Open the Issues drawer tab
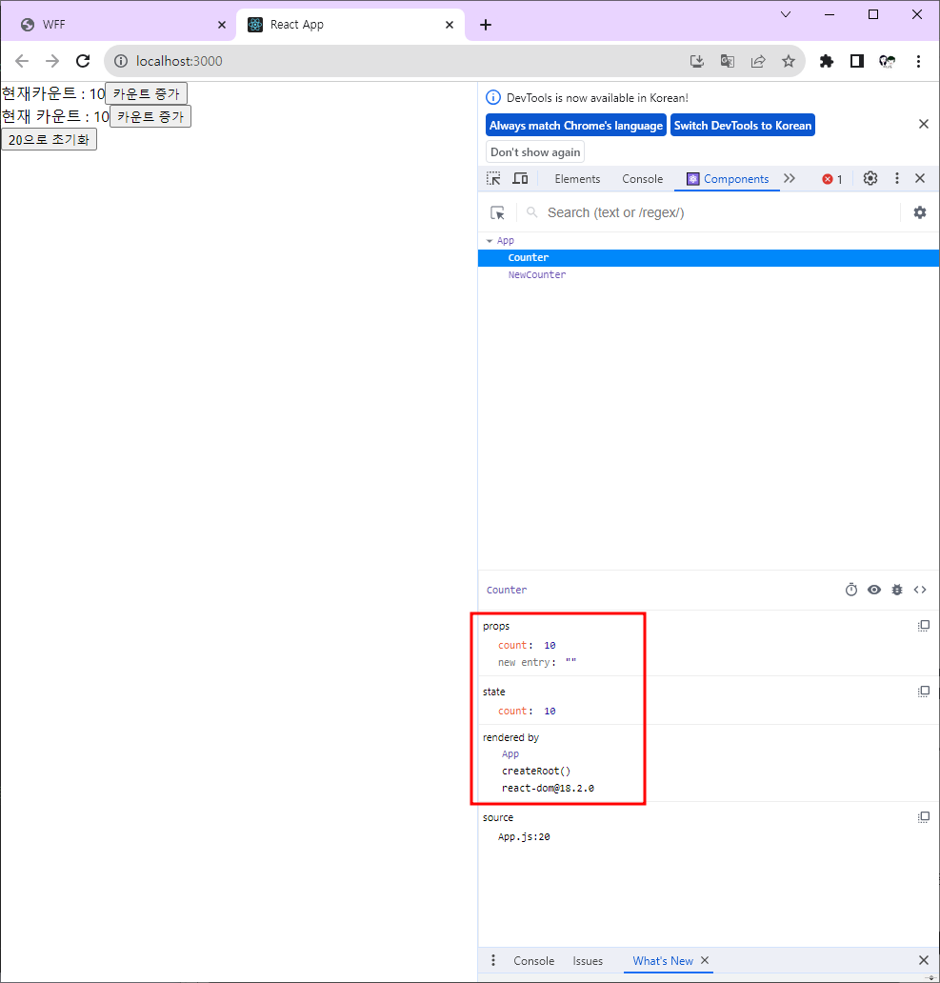The width and height of the screenshot is (940, 983). pyautogui.click(x=588, y=961)
